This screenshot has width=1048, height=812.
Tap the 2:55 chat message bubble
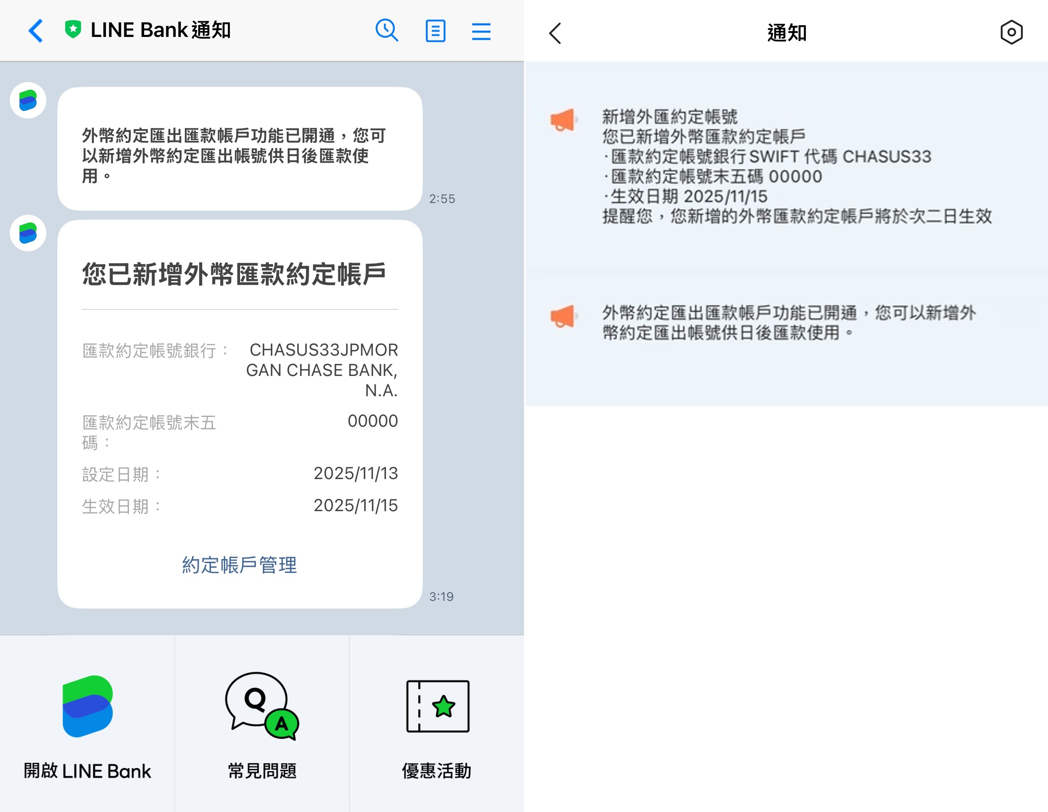[240, 149]
